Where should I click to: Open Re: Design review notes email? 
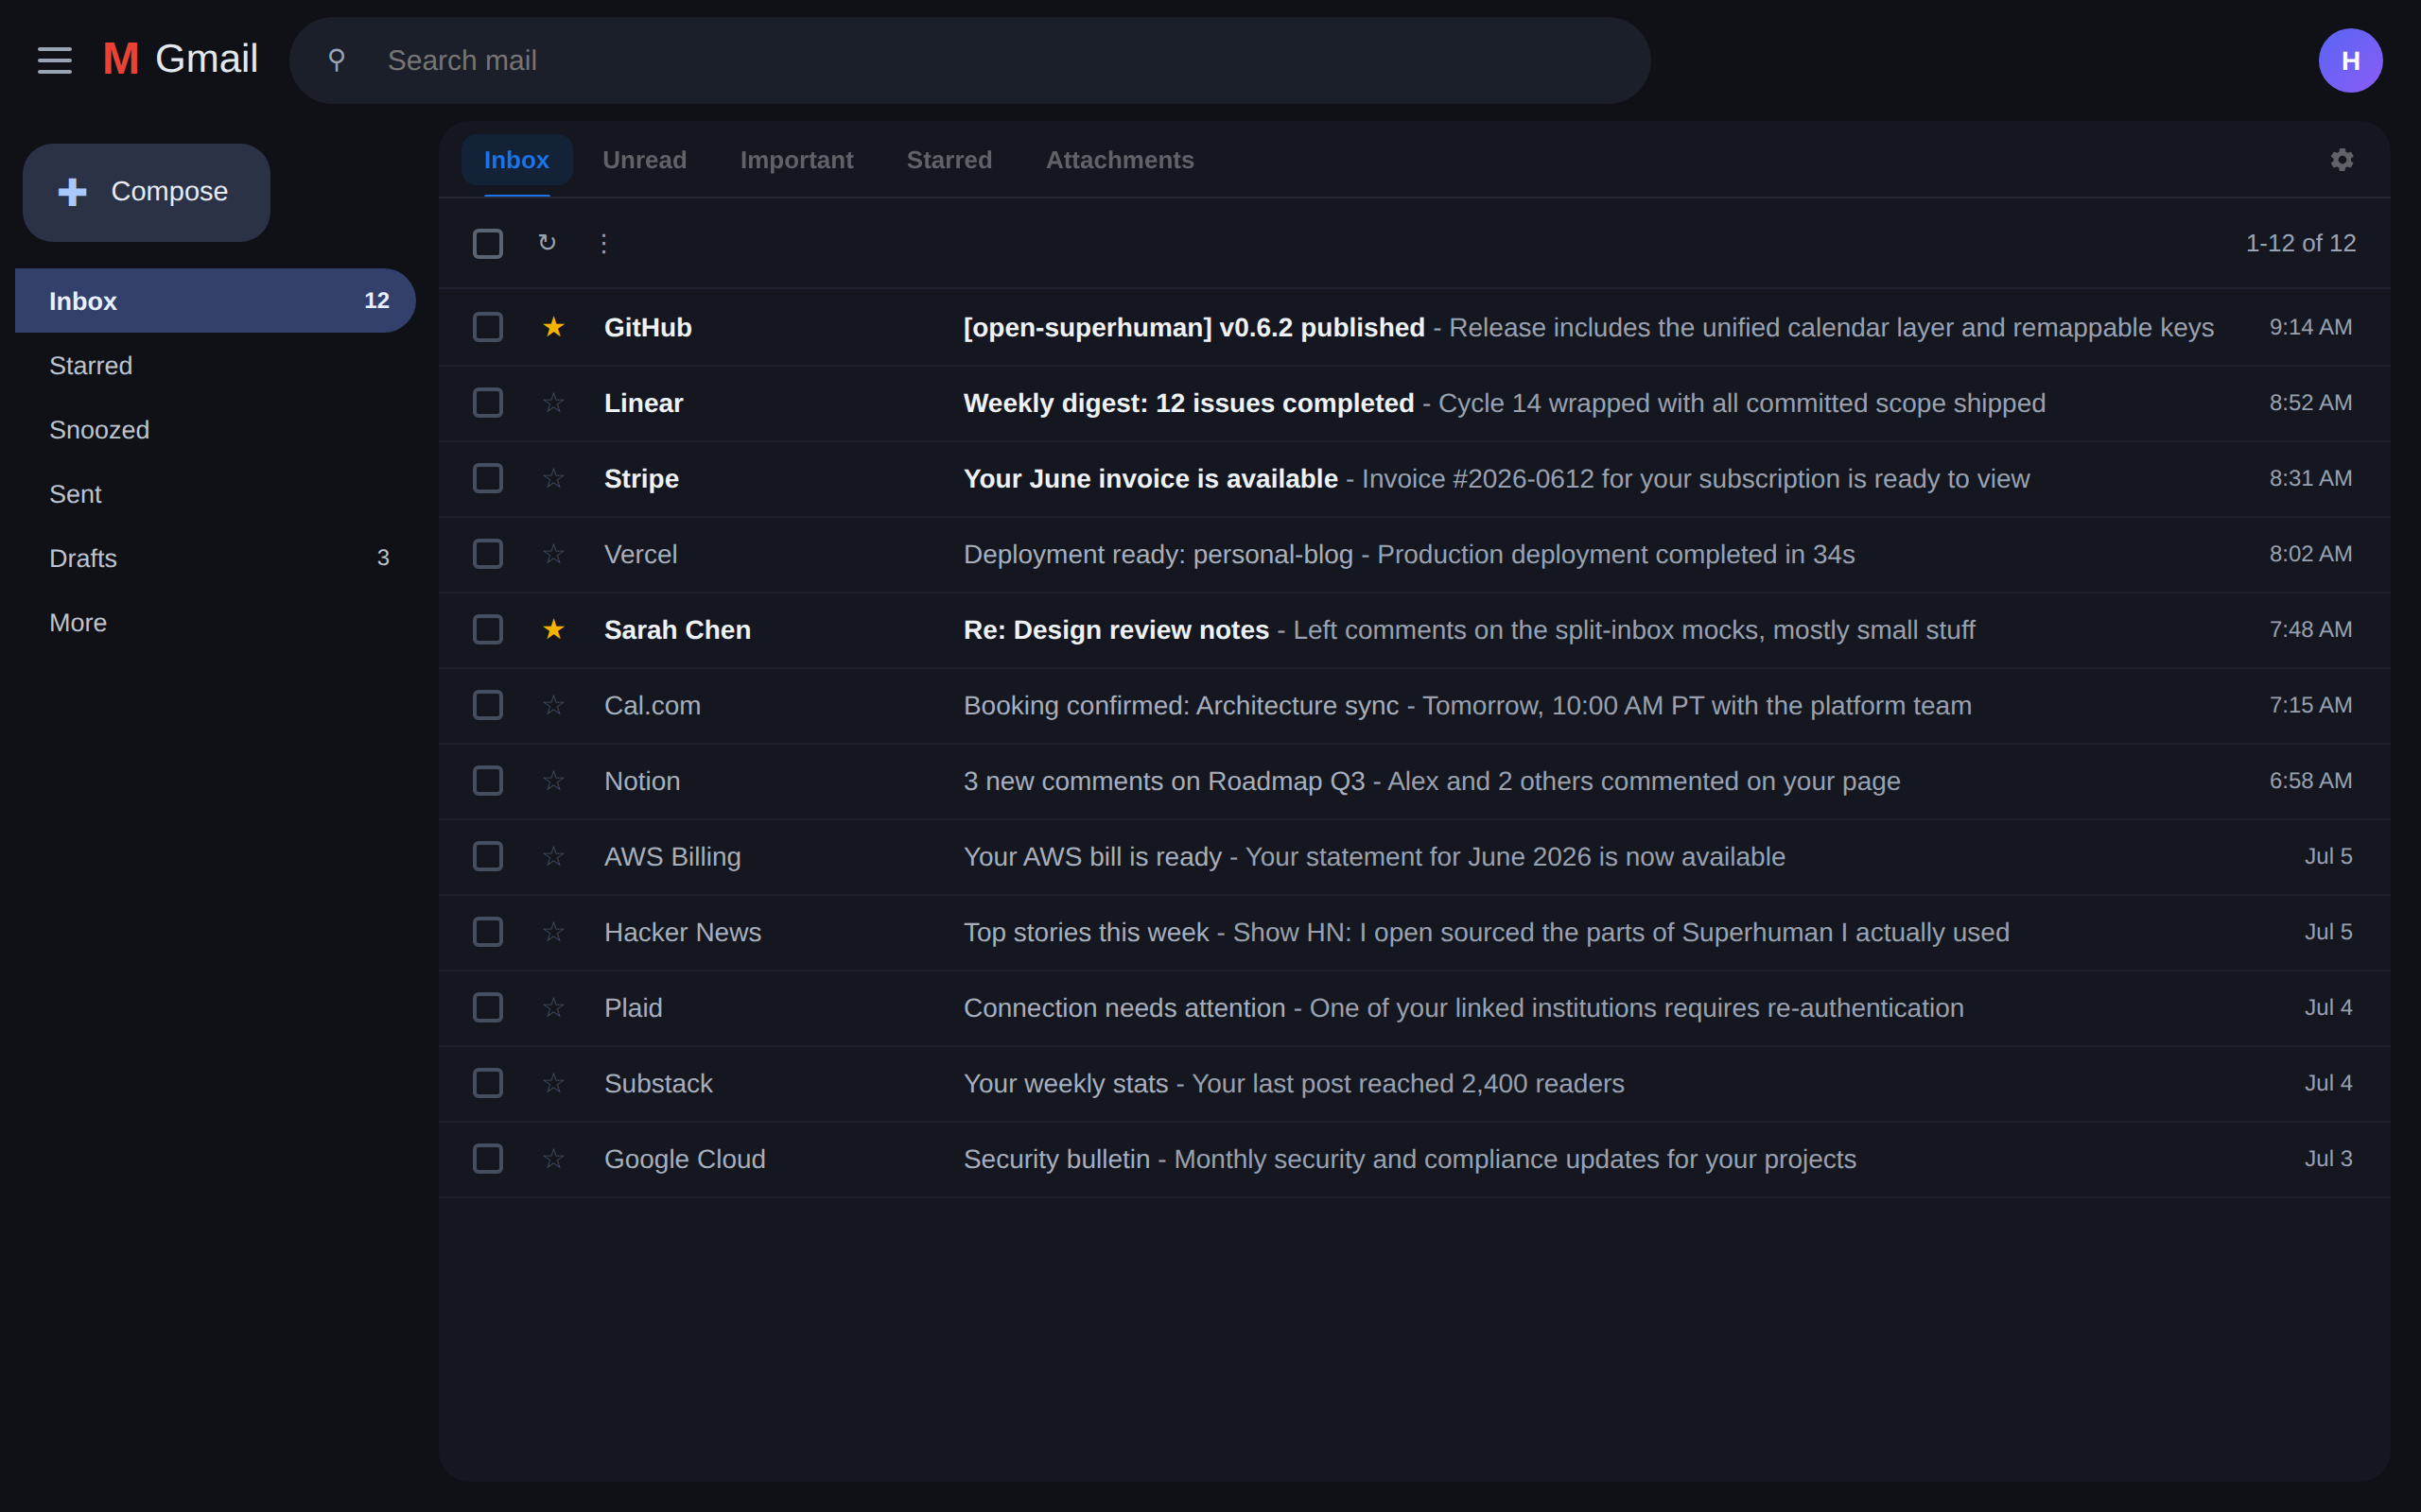1414,630
